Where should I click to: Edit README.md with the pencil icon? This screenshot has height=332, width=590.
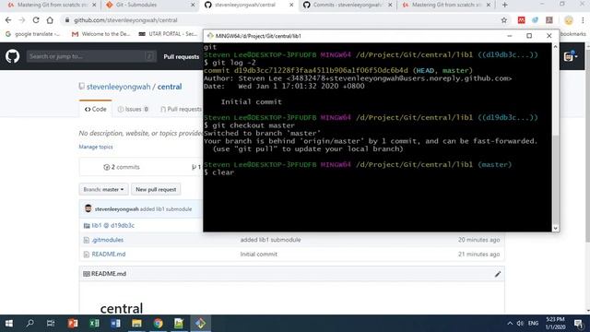(x=498, y=274)
